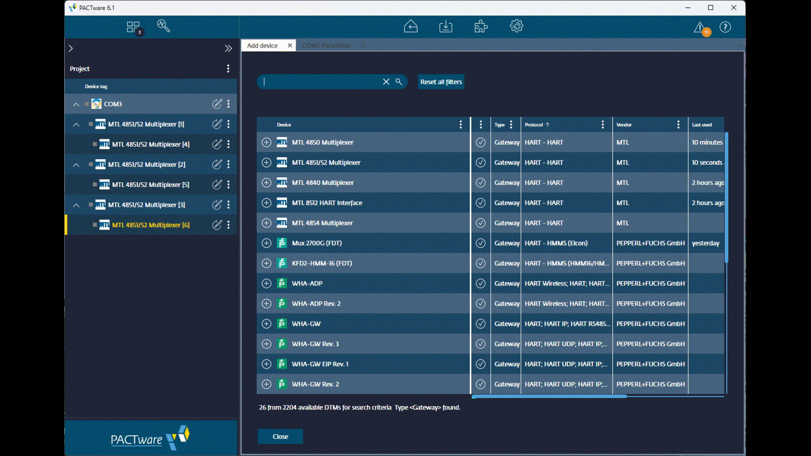Collapse the MTL 4851/52 Multiplexer [2] node
Image resolution: width=811 pixels, height=456 pixels.
coord(76,165)
